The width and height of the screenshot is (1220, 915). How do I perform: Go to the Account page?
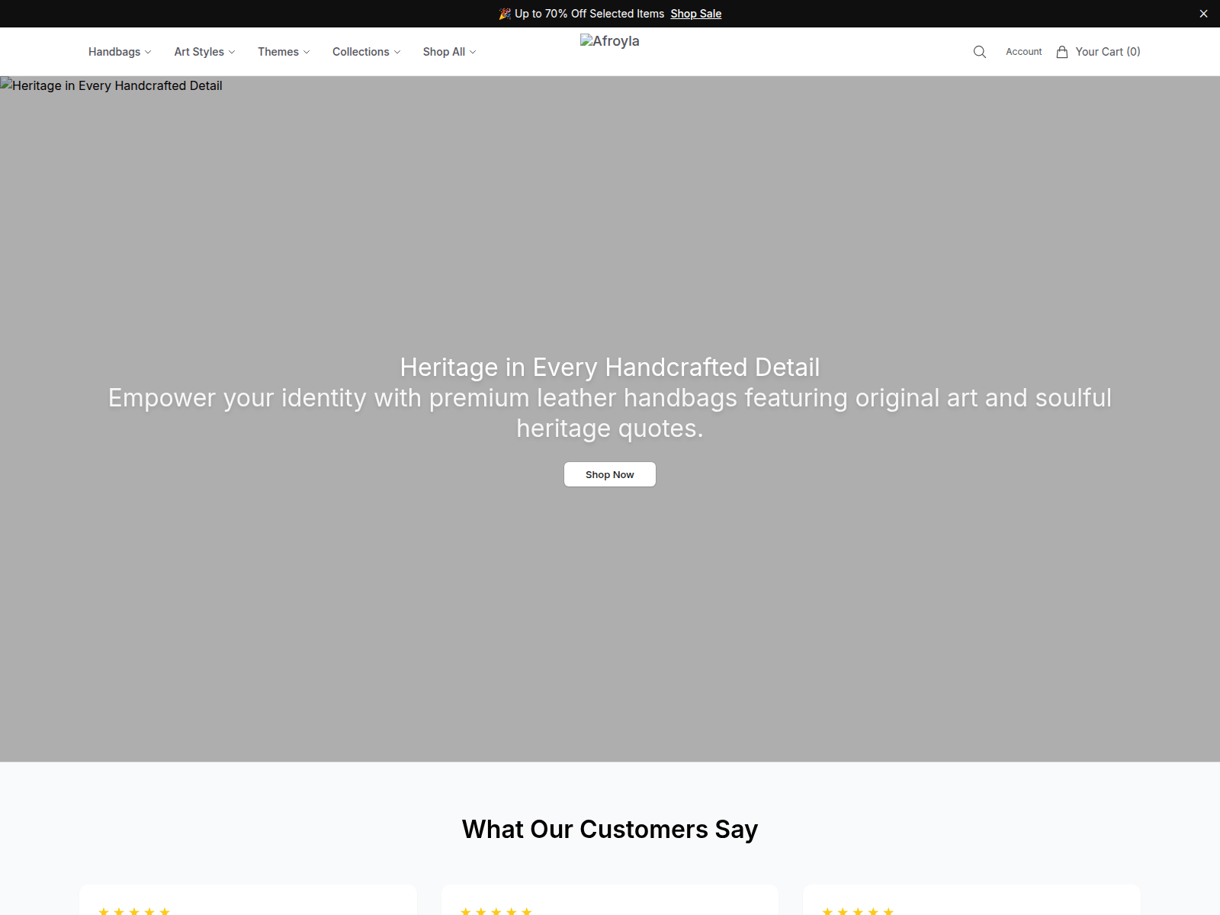(1023, 52)
